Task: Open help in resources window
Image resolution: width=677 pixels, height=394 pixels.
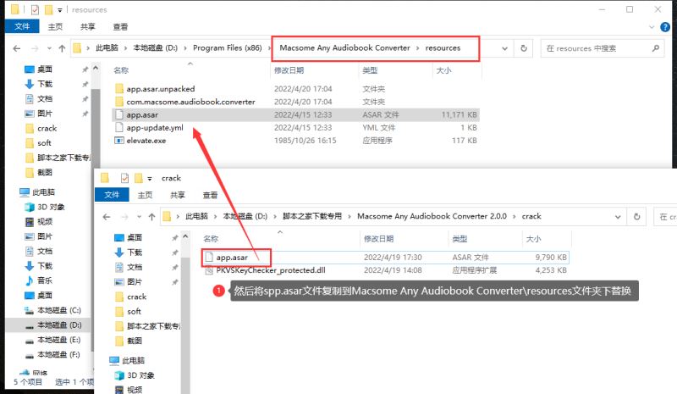Action: (665, 27)
